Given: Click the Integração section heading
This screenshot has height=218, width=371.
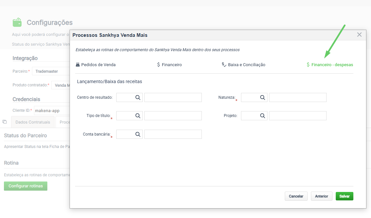Looking at the screenshot, I should point(25,58).
